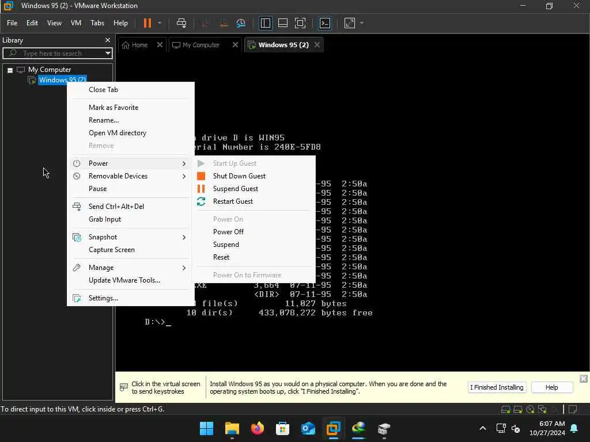Click the orange Pause VM toolbar icon
Screen dimensions: 590x442
147,23
